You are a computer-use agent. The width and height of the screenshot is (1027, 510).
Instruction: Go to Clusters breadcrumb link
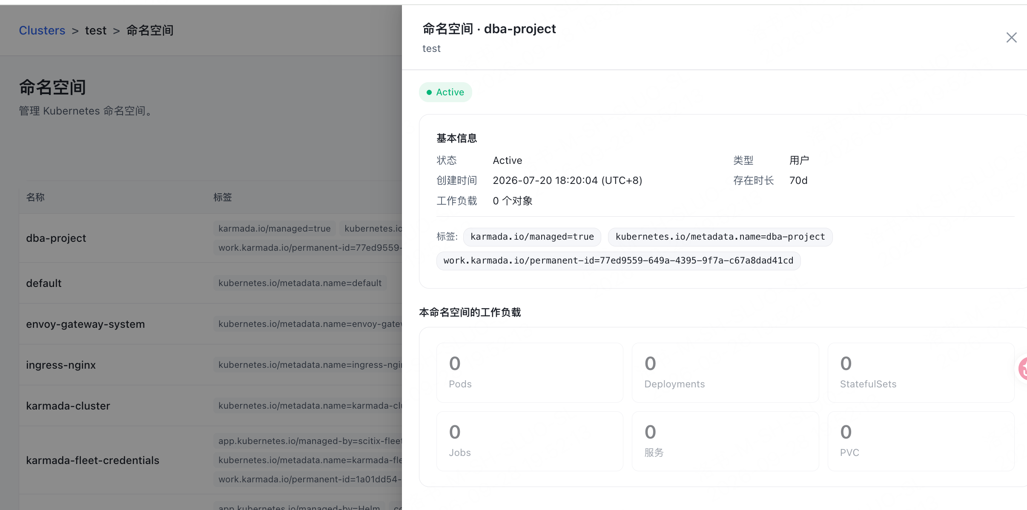(42, 30)
